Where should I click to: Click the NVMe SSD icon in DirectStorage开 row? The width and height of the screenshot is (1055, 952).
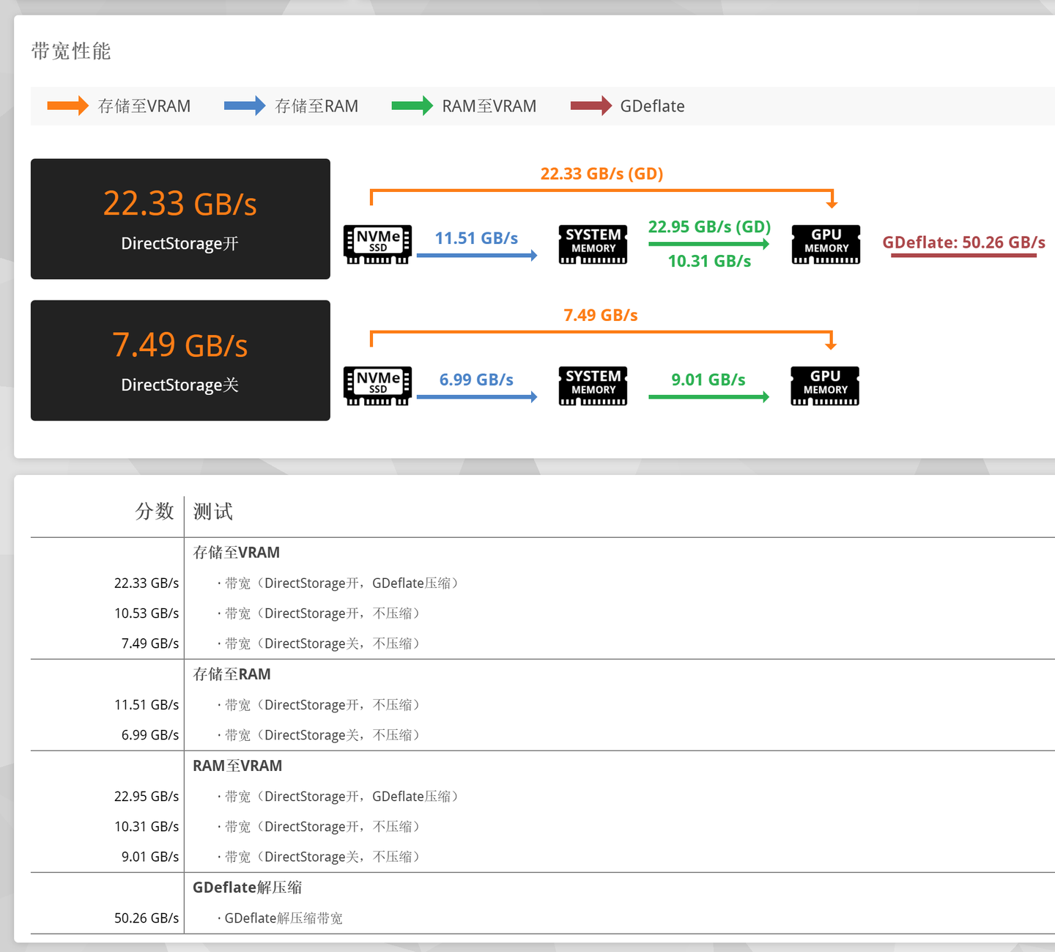(377, 245)
